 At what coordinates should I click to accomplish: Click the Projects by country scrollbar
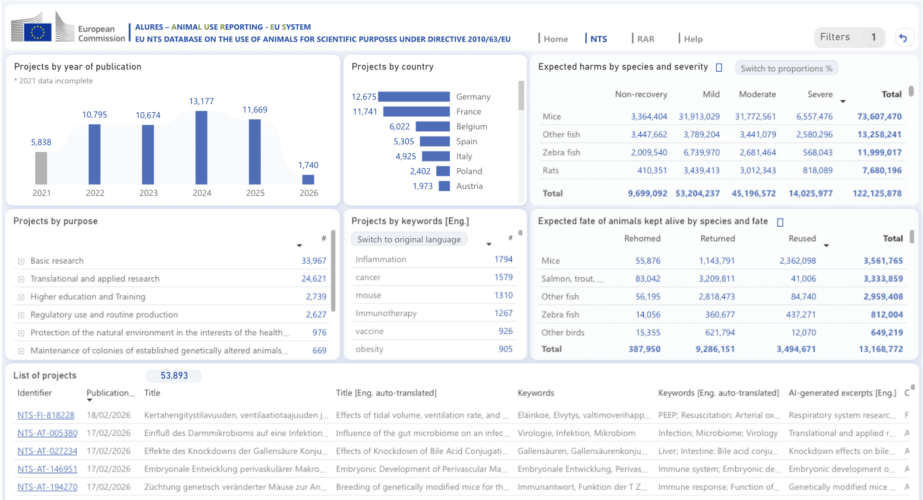pyautogui.click(x=521, y=96)
